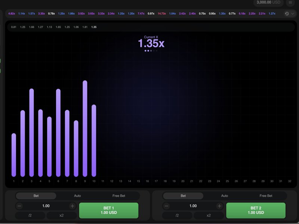Halve the BET 1 amount with /2

30,215
